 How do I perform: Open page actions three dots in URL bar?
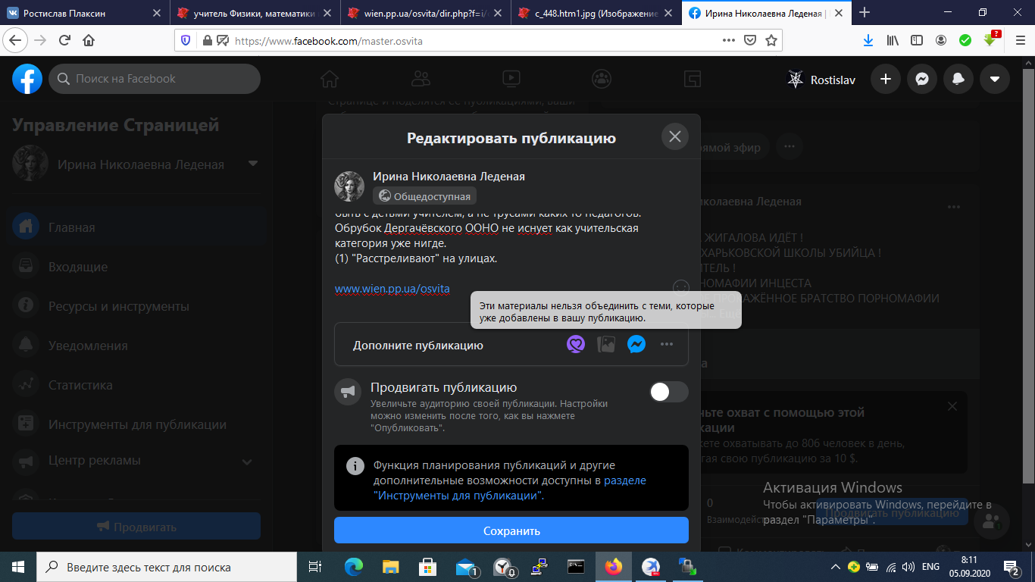[x=728, y=40]
